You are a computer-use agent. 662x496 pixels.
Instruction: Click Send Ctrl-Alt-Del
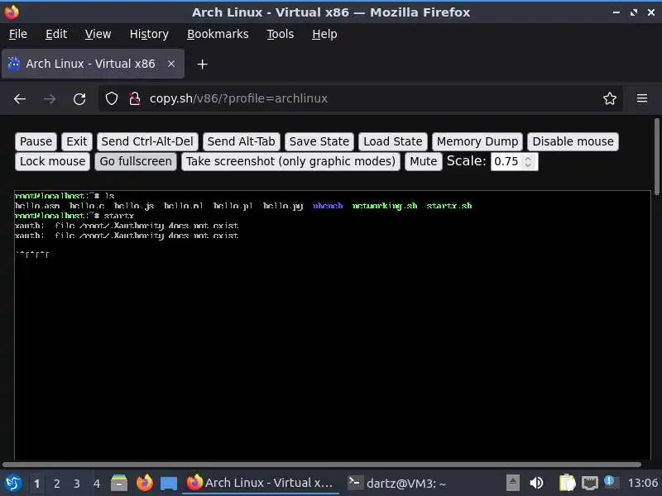147,141
